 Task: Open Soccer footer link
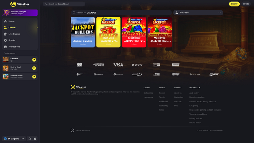click(162, 93)
